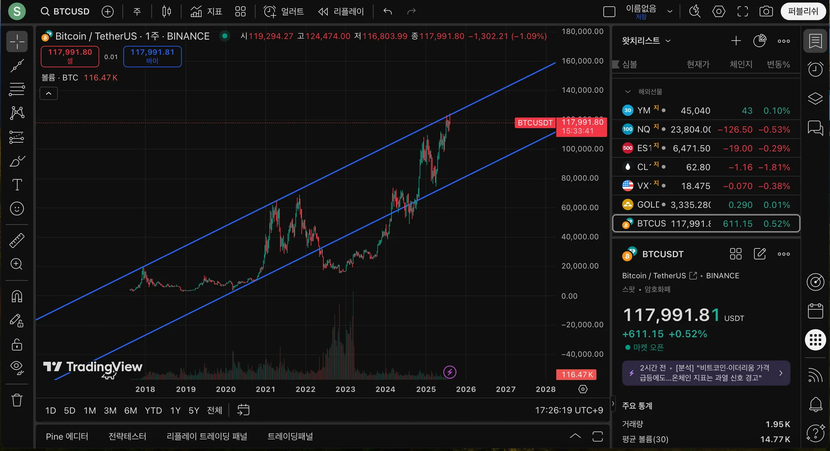This screenshot has width=830, height=451.
Task: Toggle magnet mode for drawings
Action: pyautogui.click(x=17, y=297)
